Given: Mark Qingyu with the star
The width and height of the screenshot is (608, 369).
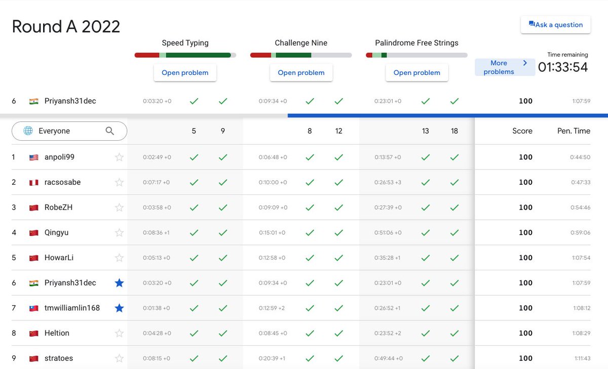Looking at the screenshot, I should click(x=119, y=232).
